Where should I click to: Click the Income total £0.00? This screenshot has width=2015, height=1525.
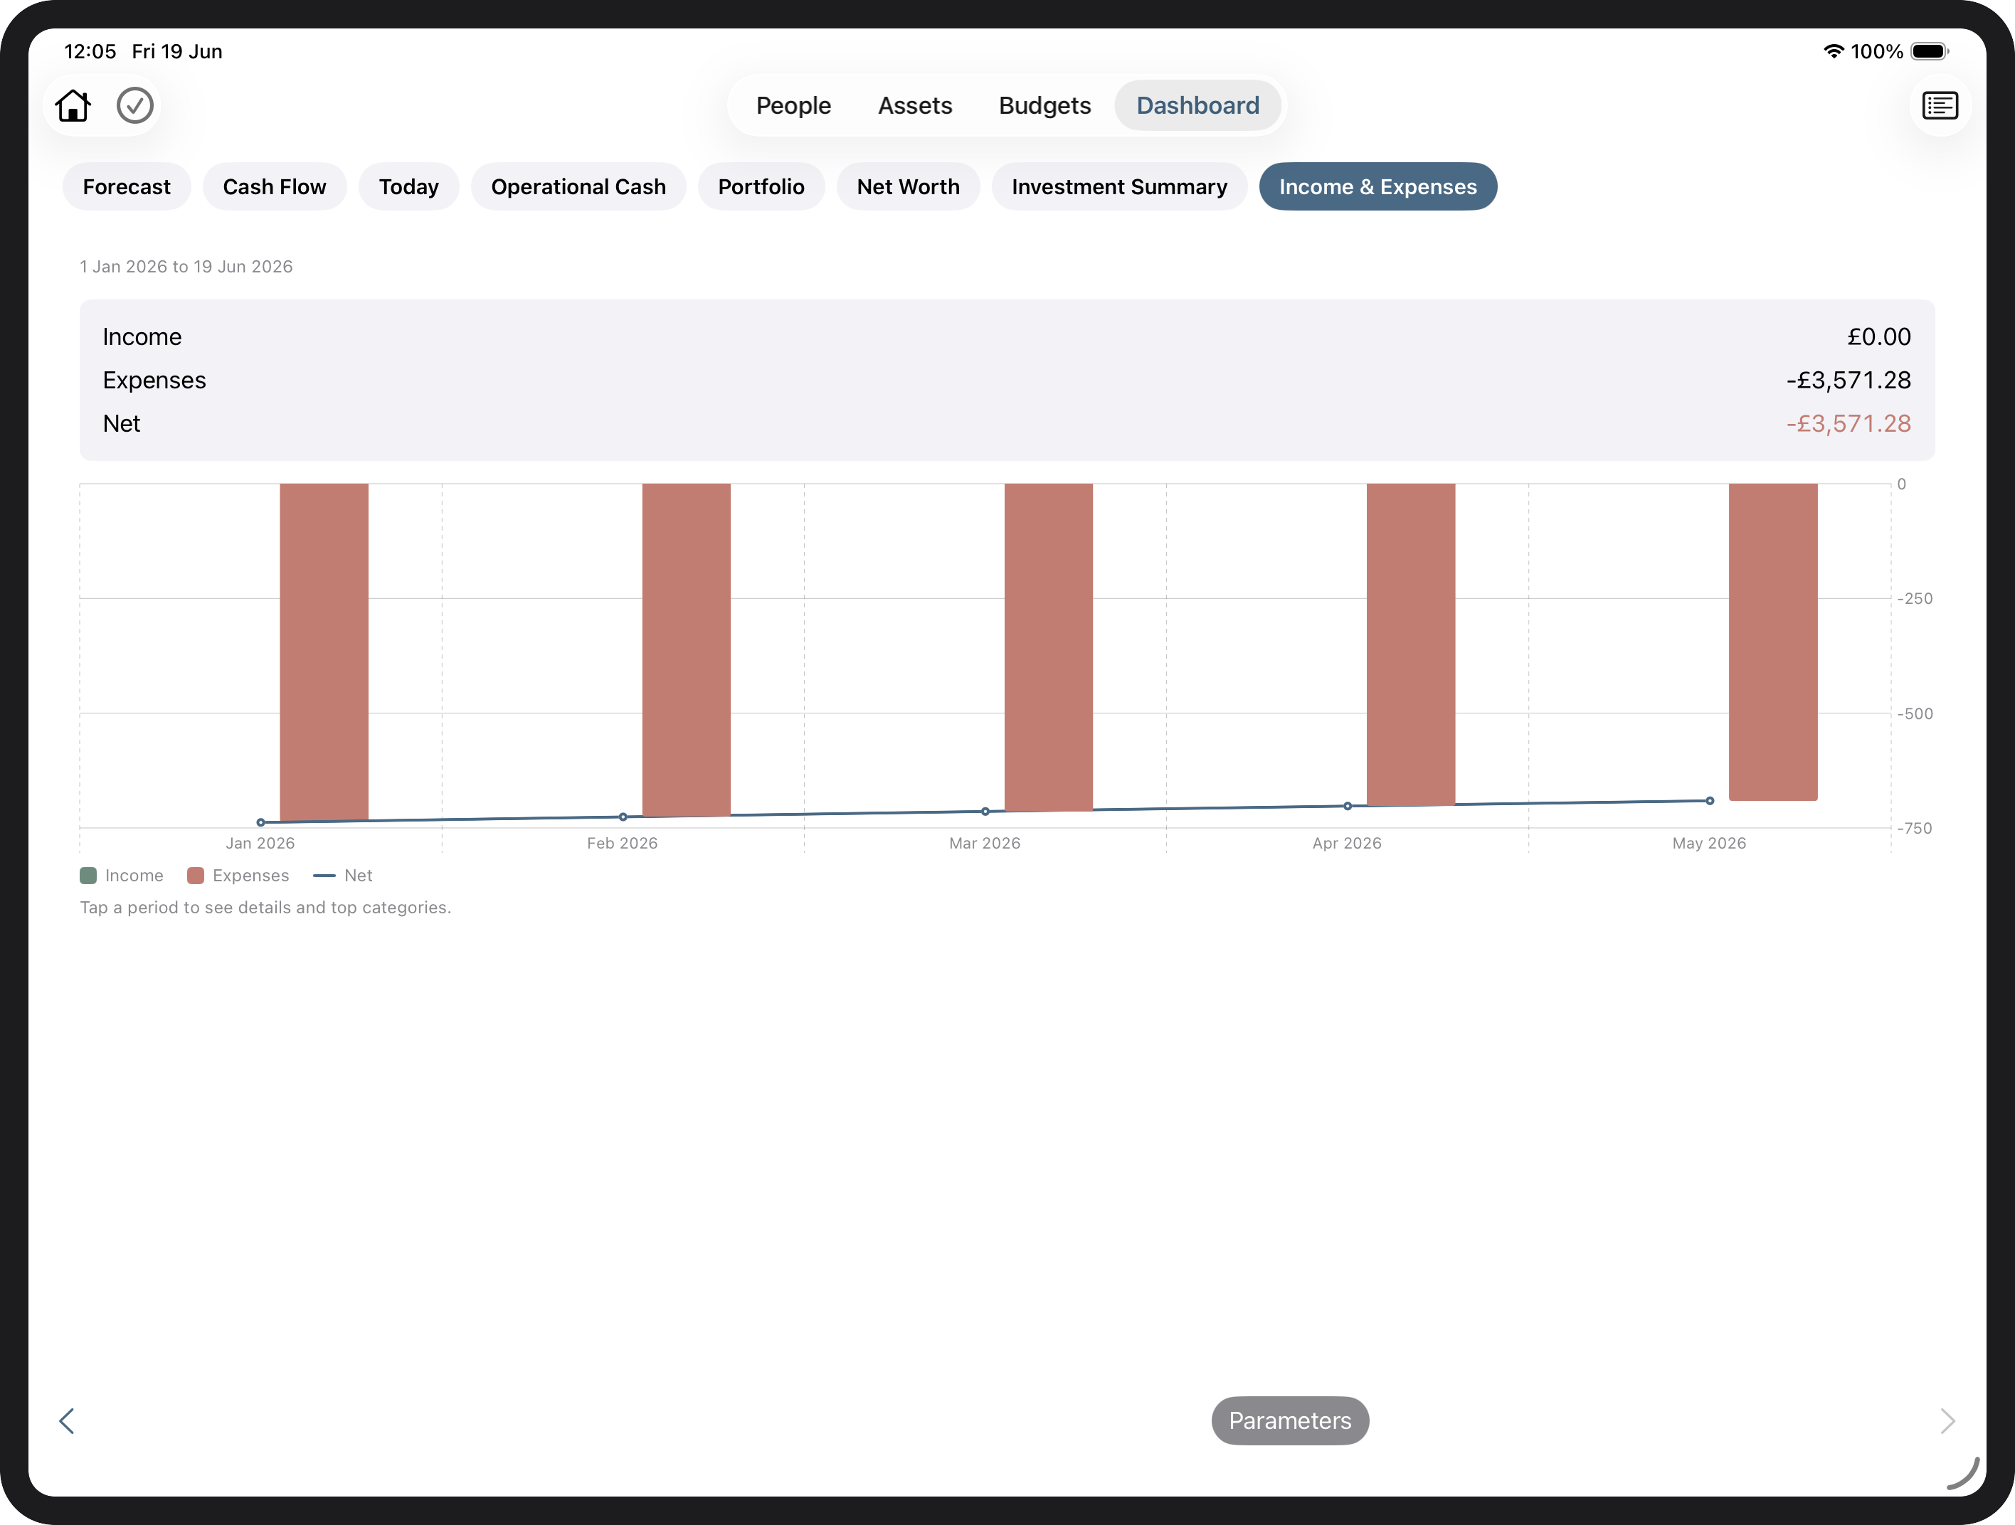click(x=1878, y=337)
